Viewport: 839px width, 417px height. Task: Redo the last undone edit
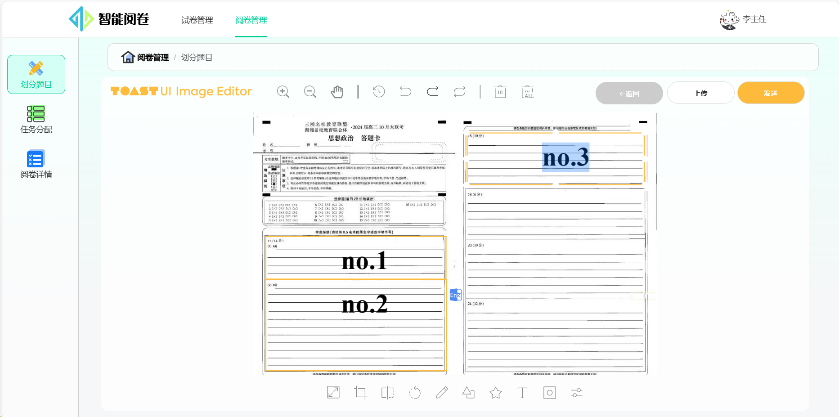[432, 92]
